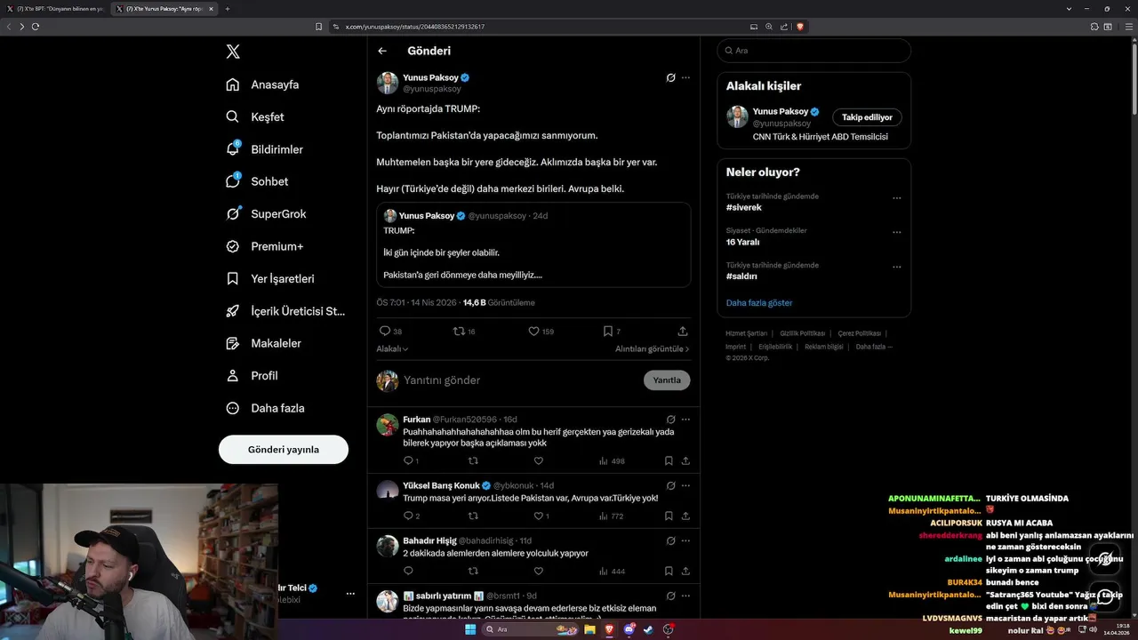Expand the Alakalı sort dropdown
Viewport: 1138px width, 640px height.
tap(392, 349)
